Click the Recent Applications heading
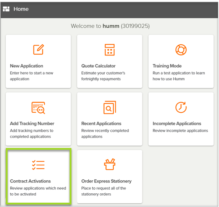The width and height of the screenshot is (219, 207). coord(101,123)
